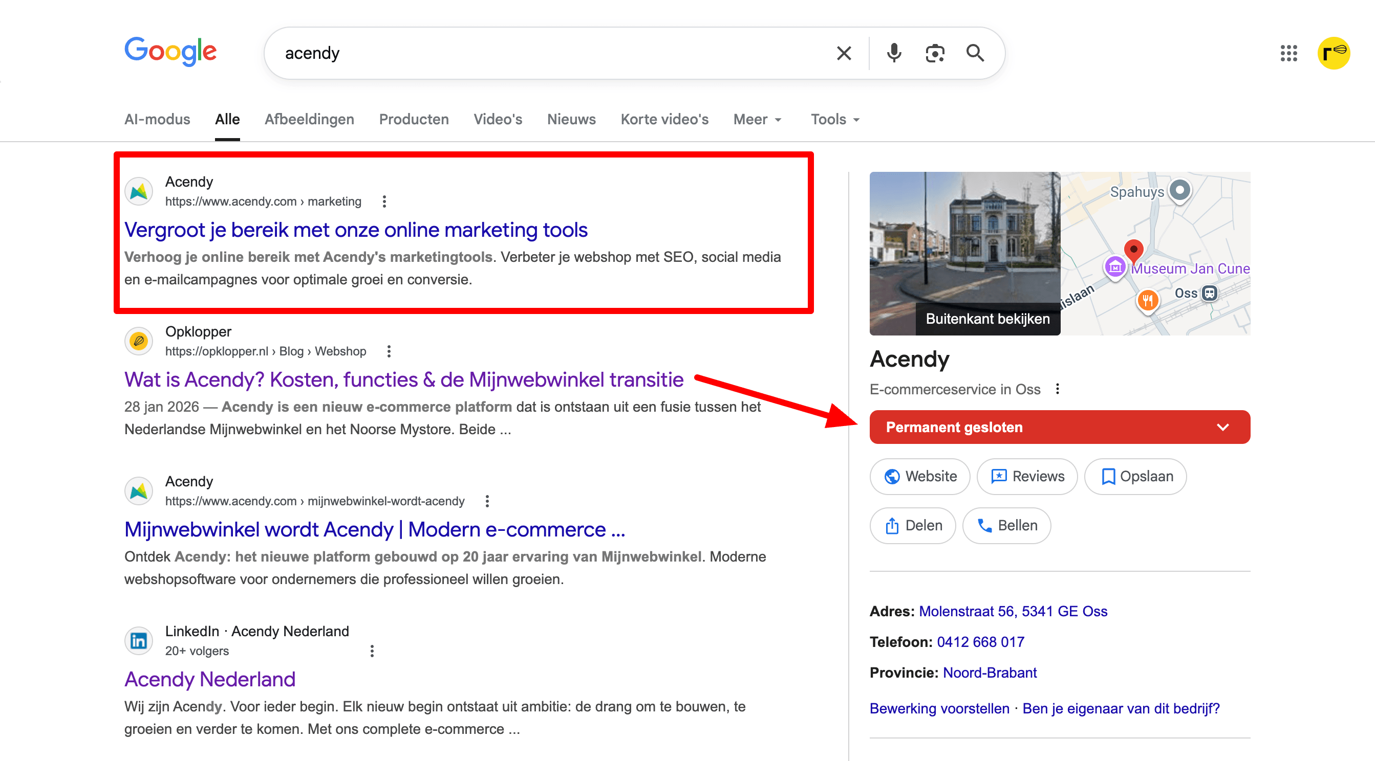Click the Acendy heading in the knowledge panel
Screen dimensions: 1375x761
coord(910,360)
